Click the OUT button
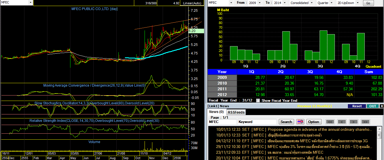384x160 pixels. coord(373,106)
